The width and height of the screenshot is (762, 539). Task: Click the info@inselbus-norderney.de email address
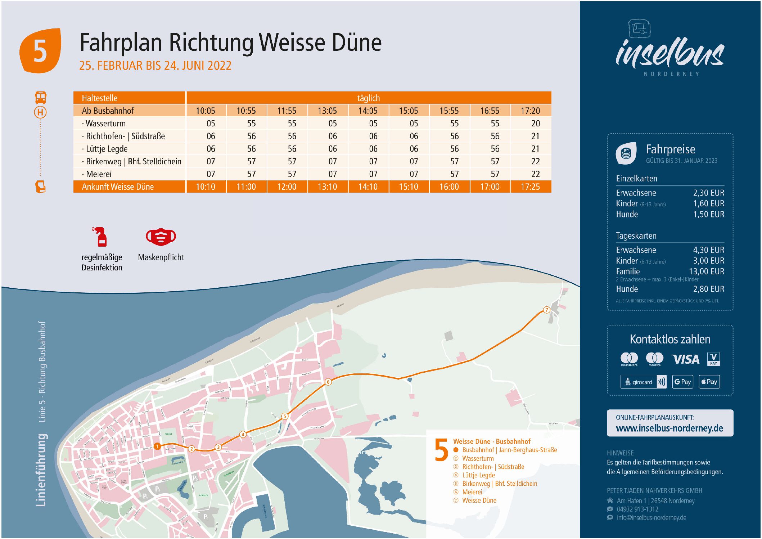[x=651, y=517]
